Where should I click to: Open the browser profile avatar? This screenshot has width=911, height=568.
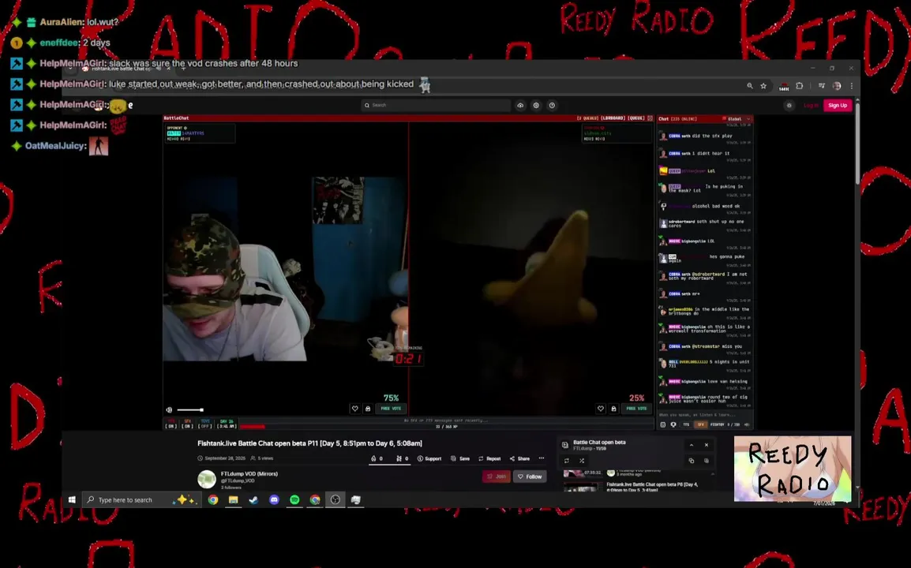click(x=837, y=86)
